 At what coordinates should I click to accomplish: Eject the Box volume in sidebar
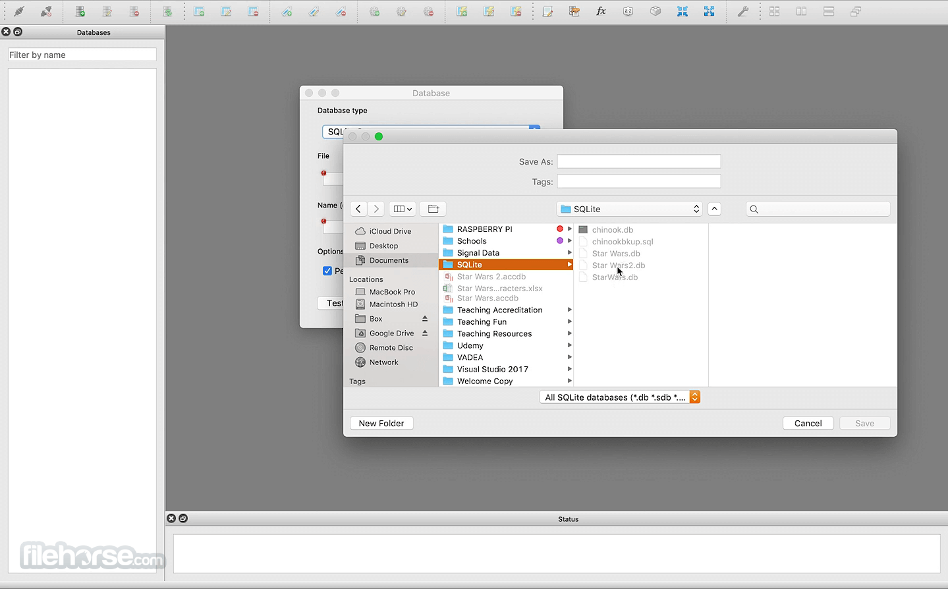(x=425, y=319)
